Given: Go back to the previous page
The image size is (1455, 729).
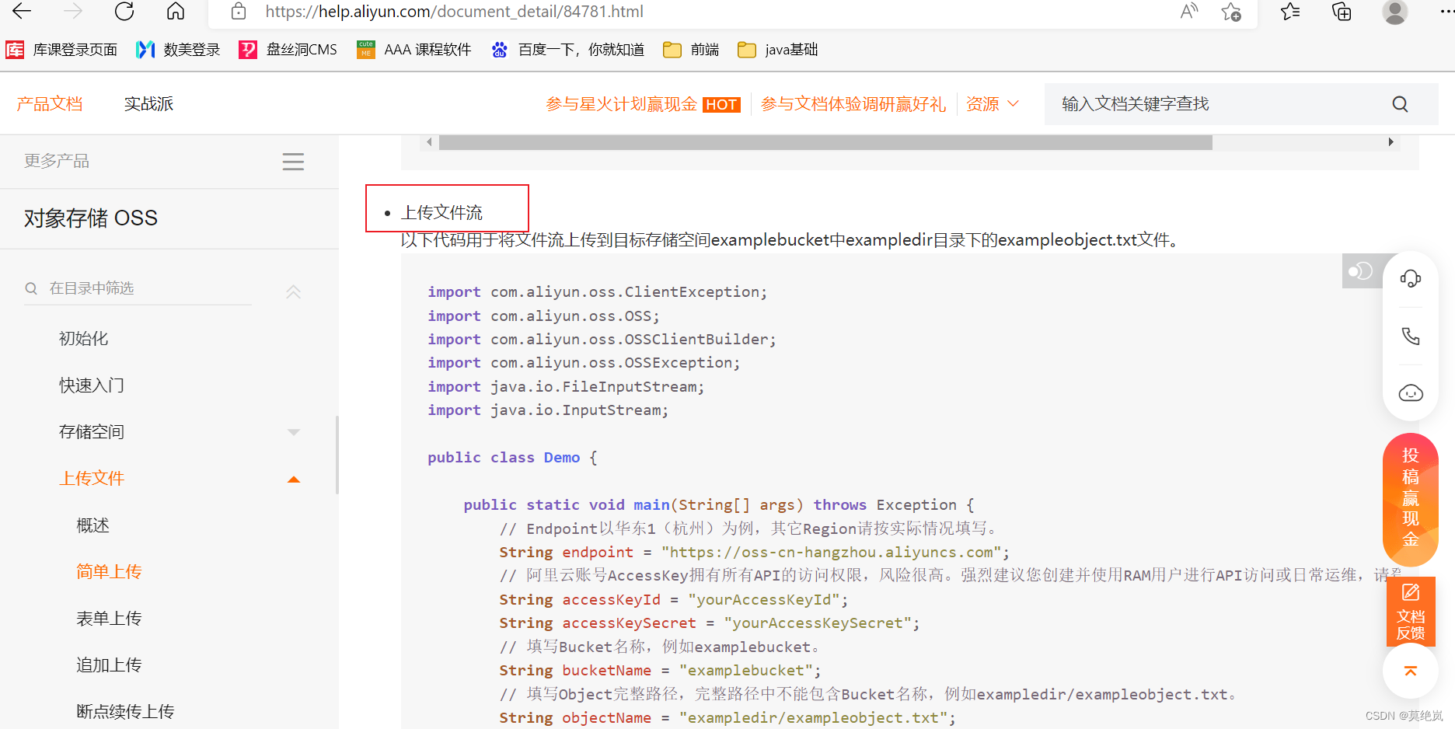Looking at the screenshot, I should coord(22,11).
